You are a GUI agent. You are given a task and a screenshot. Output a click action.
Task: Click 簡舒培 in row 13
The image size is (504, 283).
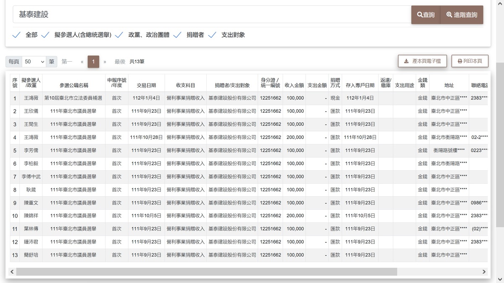[31, 255]
